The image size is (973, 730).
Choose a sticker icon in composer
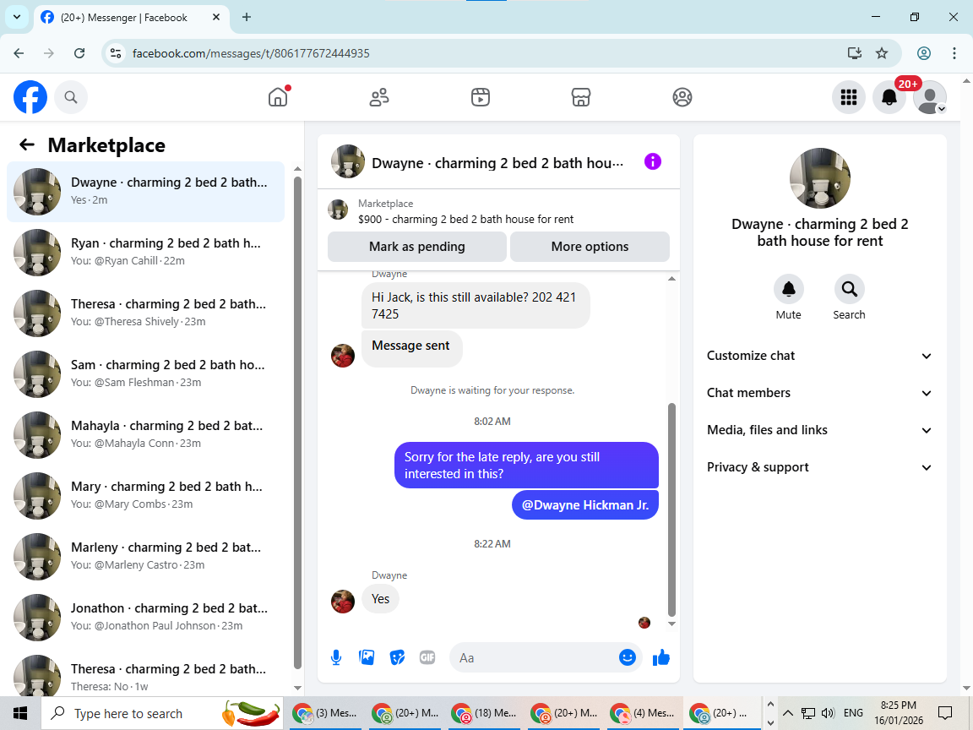(x=397, y=657)
